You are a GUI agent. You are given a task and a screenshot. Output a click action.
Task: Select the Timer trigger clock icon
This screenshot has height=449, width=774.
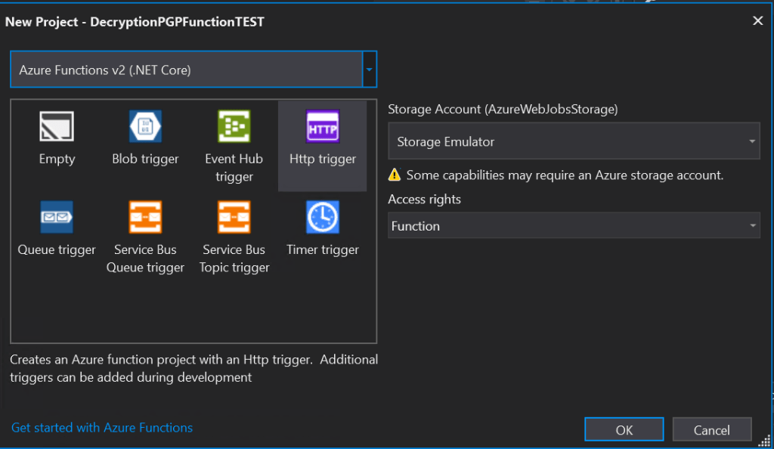pos(323,218)
